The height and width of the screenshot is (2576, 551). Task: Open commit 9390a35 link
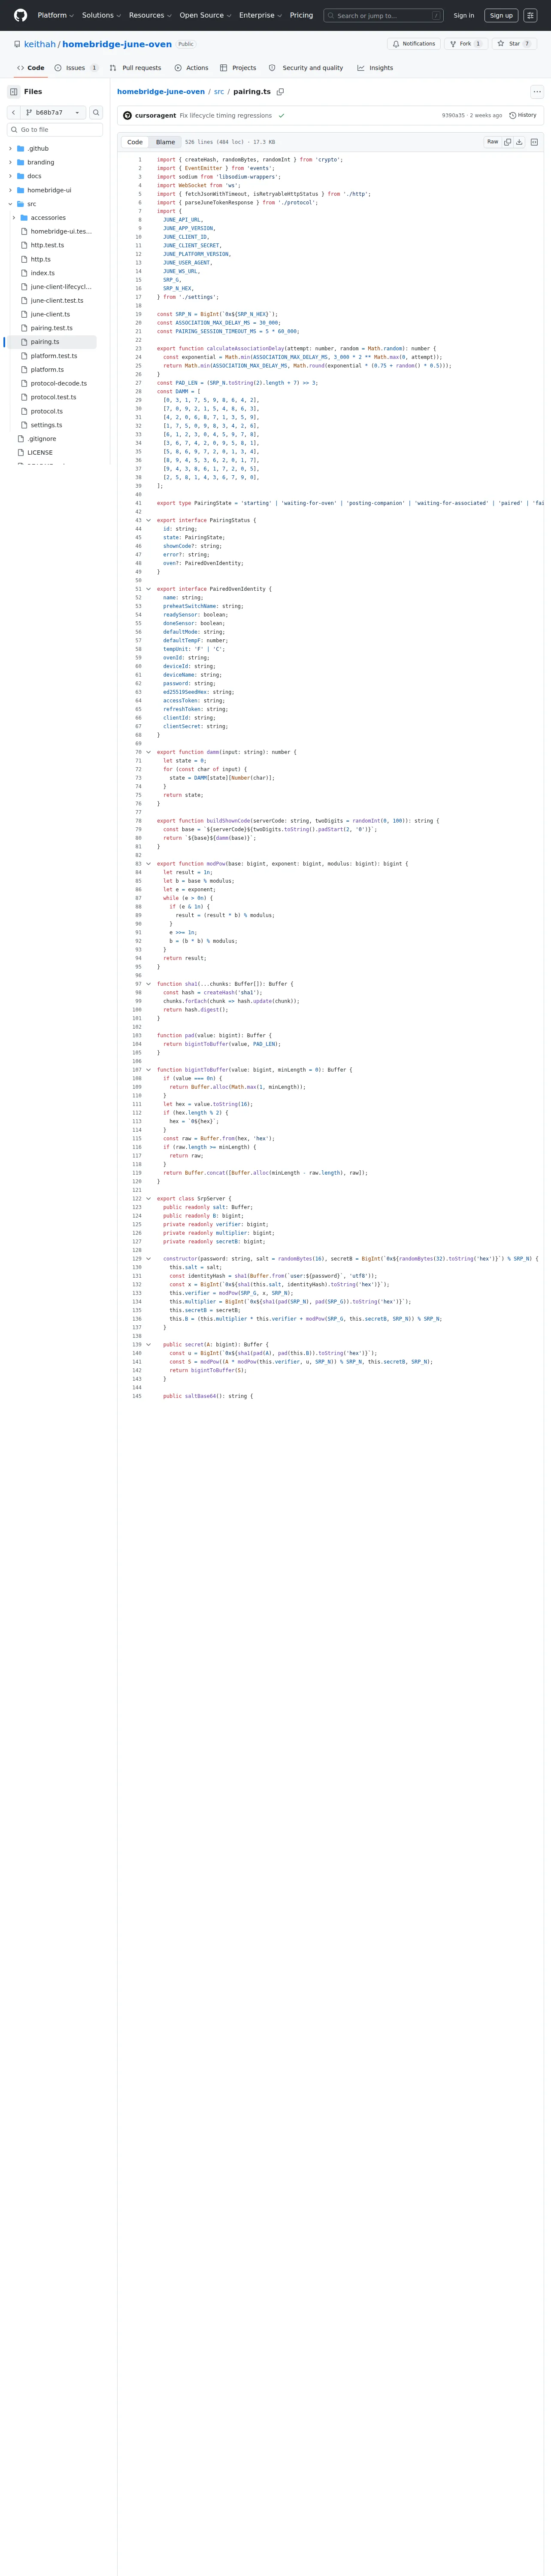453,116
